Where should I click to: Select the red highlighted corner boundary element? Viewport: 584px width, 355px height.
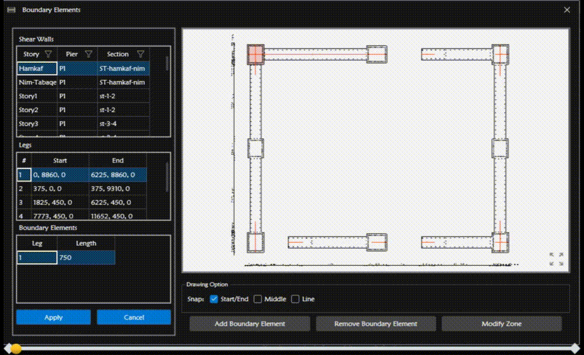point(255,54)
